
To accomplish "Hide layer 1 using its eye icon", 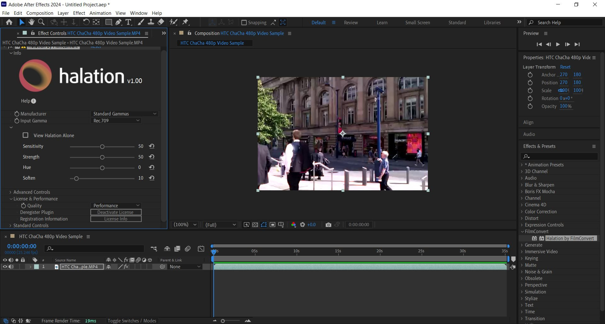I will (x=5, y=267).
